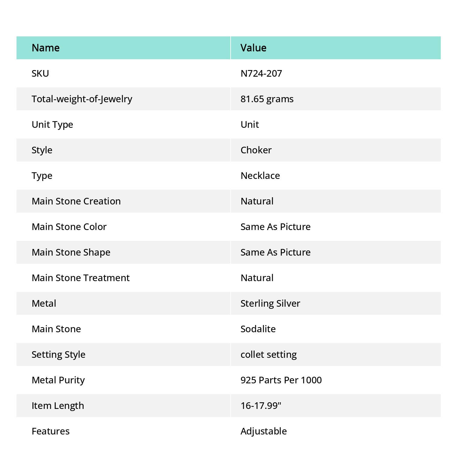Click the Sodalite main stone value
Viewport: 451px width, 451px height.
[258, 329]
